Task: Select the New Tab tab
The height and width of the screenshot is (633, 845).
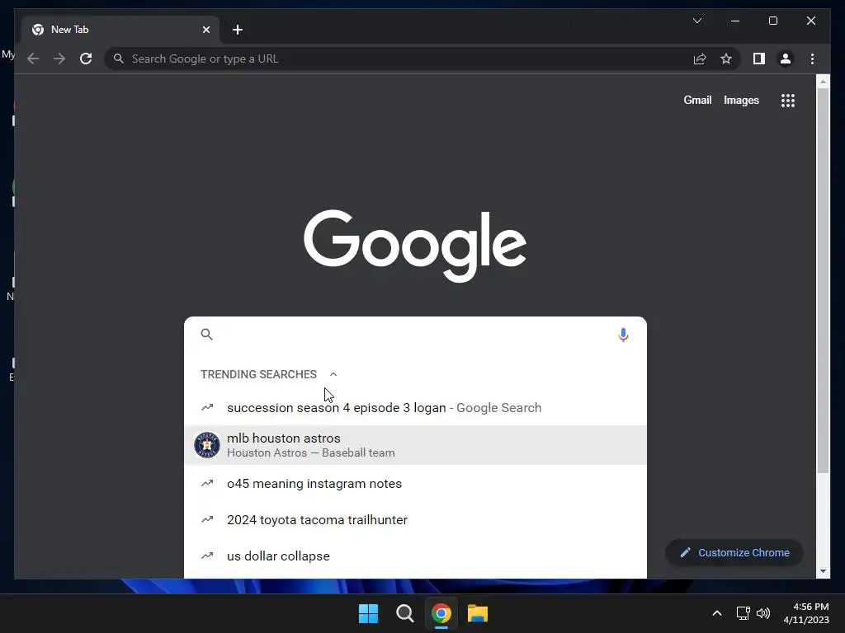Action: point(119,30)
